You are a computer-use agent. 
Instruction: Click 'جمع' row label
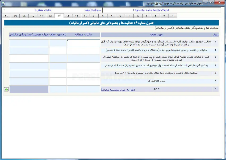156,88
